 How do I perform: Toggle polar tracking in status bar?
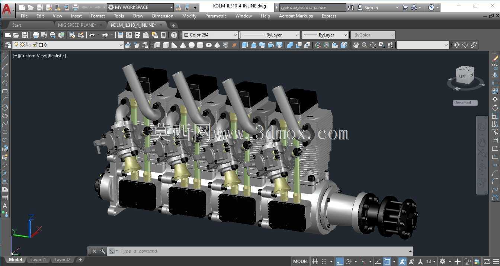click(x=349, y=262)
